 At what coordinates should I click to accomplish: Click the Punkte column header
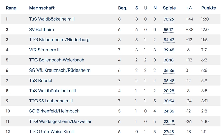click(x=209, y=8)
